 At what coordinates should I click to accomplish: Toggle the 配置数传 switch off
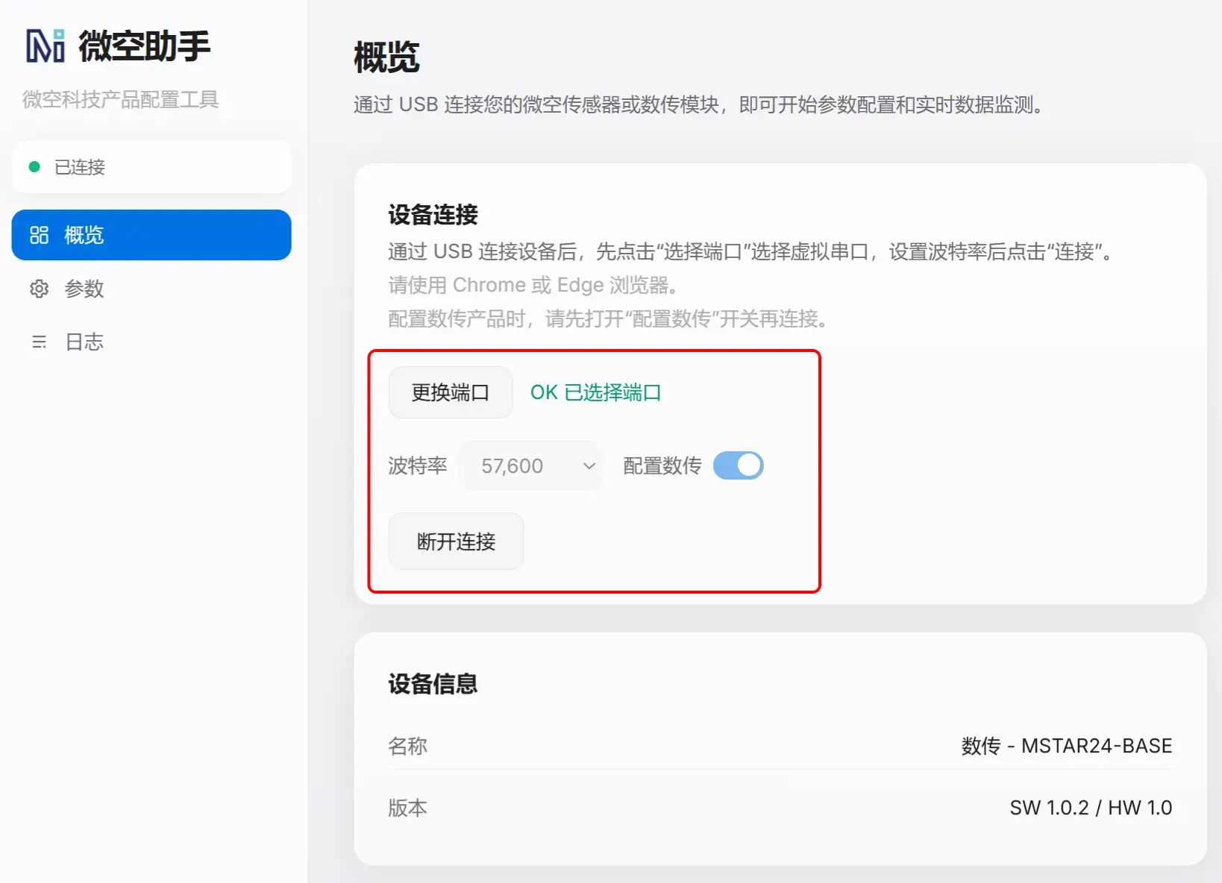738,465
